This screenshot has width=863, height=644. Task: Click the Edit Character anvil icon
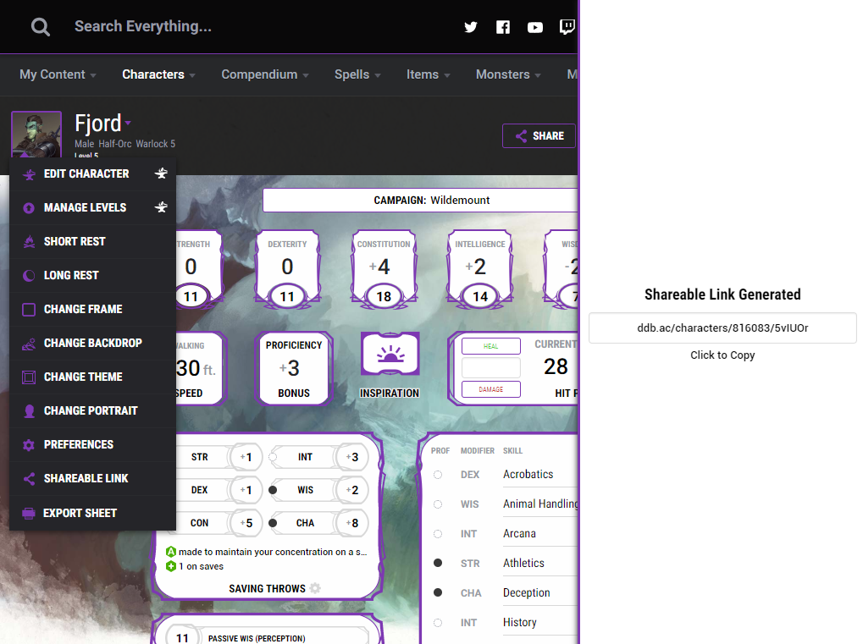pos(29,174)
